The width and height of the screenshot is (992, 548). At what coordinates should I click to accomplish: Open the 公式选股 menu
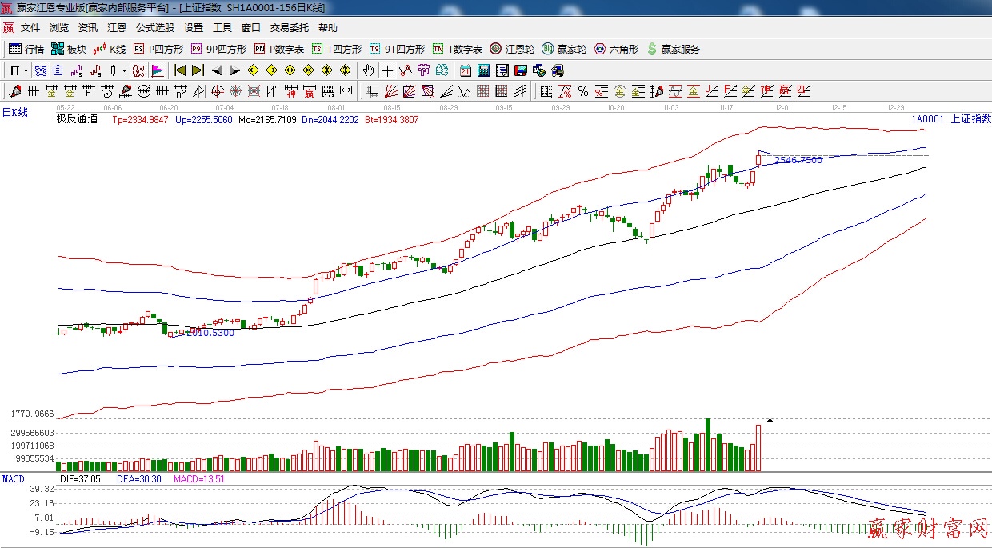tap(154, 28)
